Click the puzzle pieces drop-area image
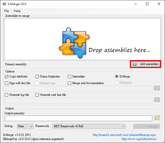Screen dimensions: 165x143 pyautogui.click(x=74, y=43)
